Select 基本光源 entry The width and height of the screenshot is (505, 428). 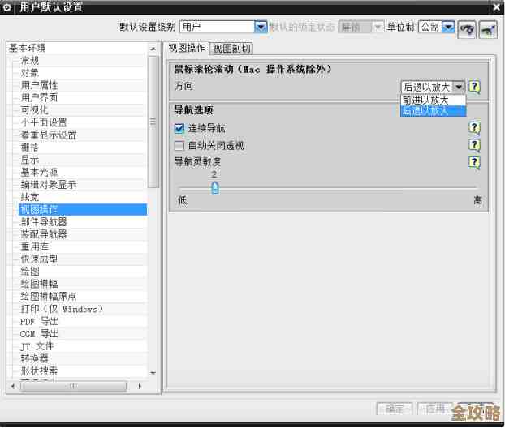39,172
